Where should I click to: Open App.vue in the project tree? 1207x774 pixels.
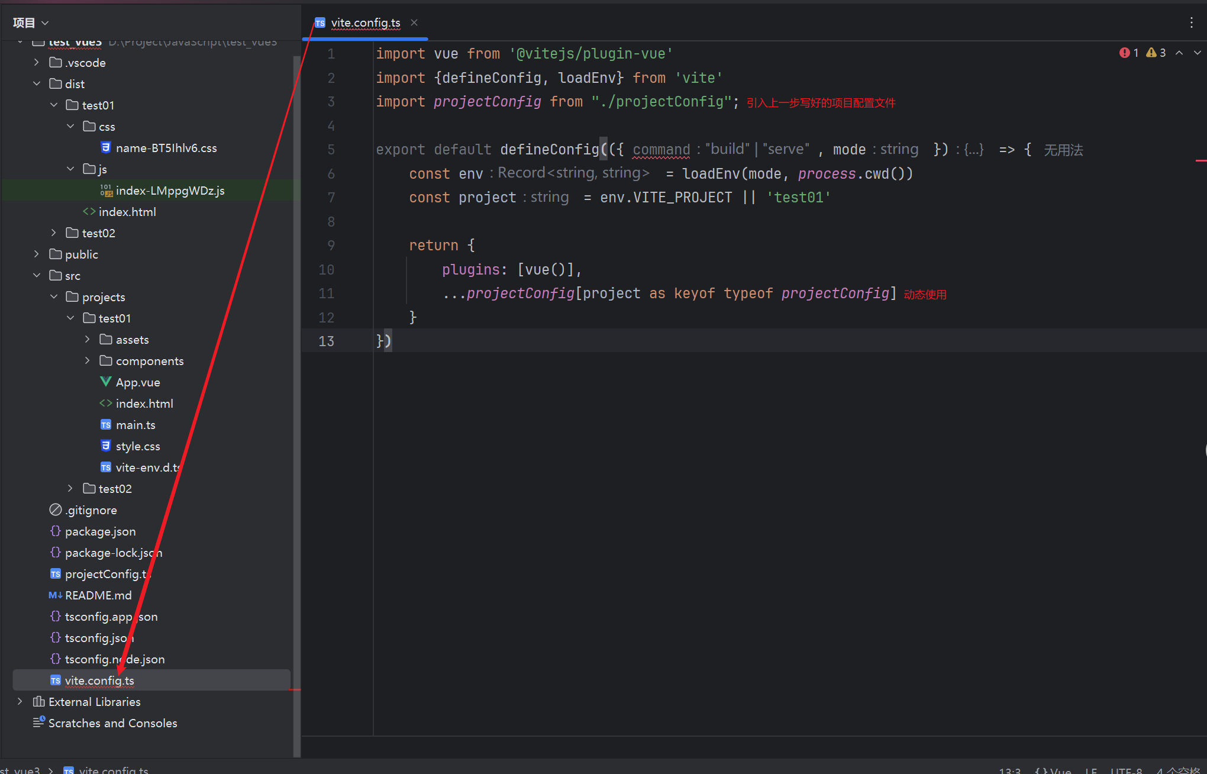point(137,382)
